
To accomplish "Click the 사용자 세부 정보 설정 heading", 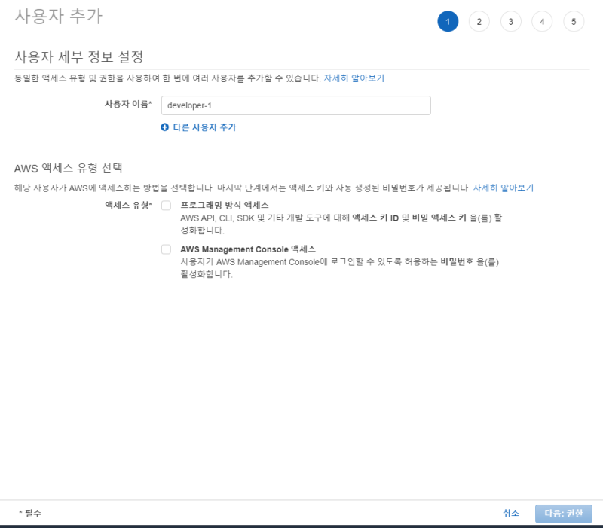I will 79,57.
